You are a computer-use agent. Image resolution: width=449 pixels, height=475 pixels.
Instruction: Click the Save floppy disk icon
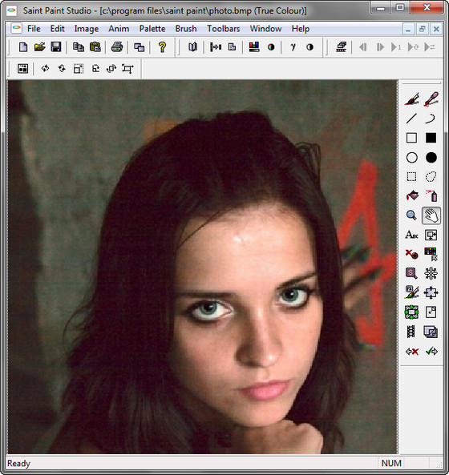pyautogui.click(x=56, y=47)
